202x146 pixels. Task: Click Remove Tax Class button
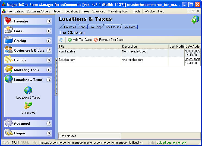pyautogui.click(x=109, y=40)
